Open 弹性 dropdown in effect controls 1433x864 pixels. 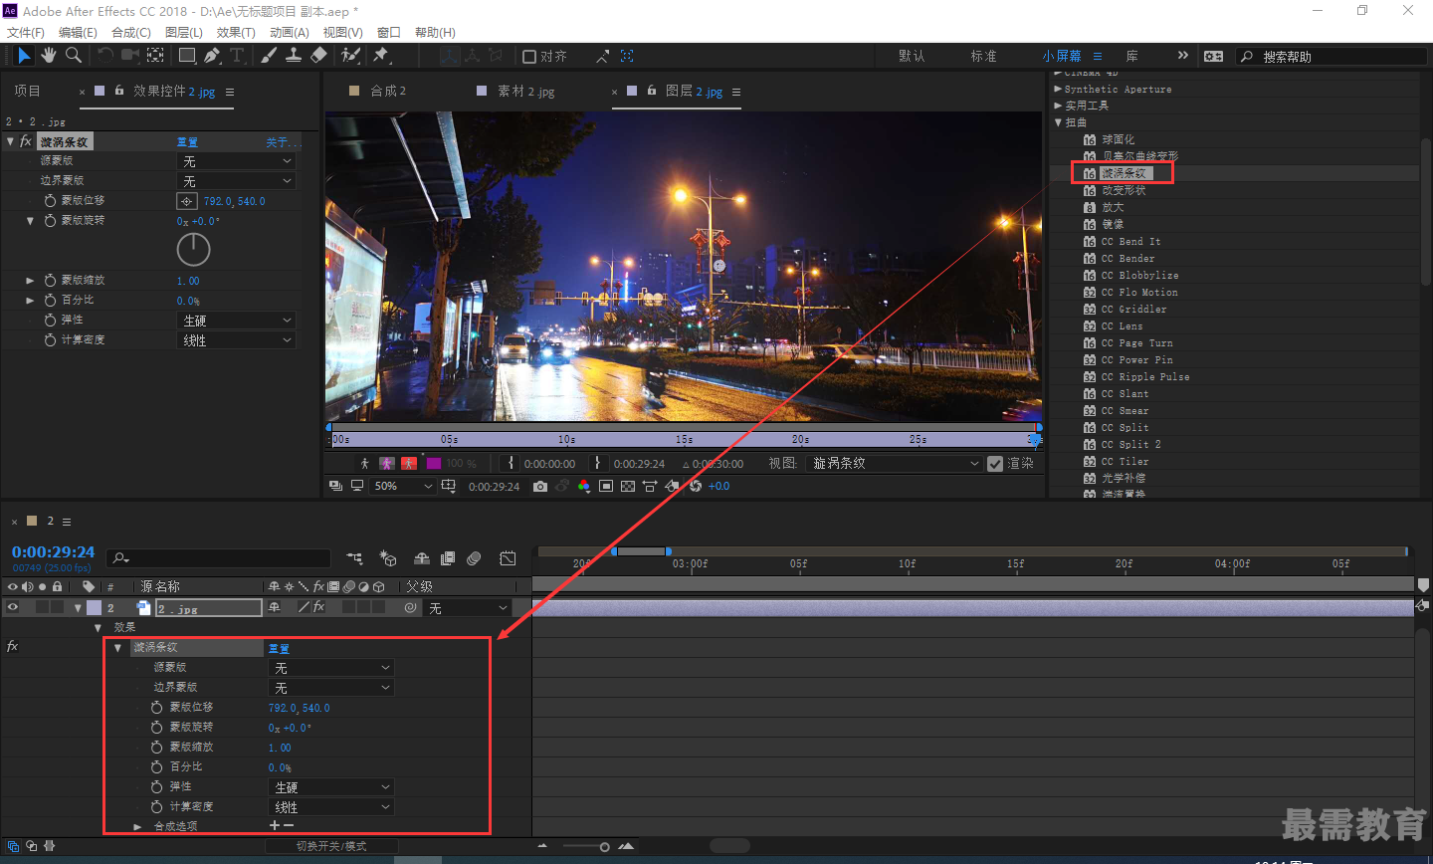click(x=237, y=321)
